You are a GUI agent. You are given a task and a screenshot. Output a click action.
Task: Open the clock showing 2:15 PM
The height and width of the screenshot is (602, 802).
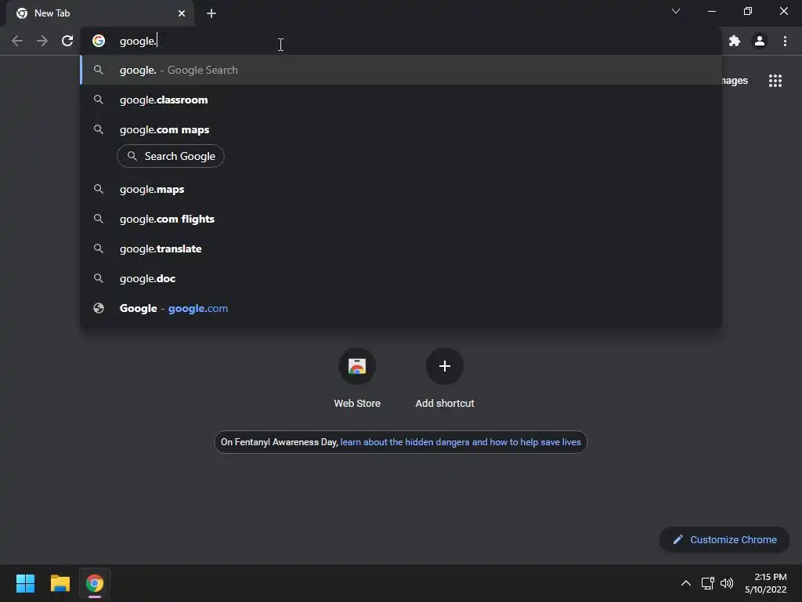[766, 583]
